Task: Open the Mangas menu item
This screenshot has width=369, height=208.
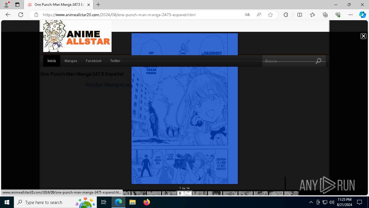Action: pos(71,61)
